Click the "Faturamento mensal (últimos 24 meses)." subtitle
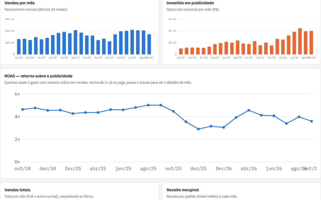Image resolution: width=321 pixels, height=200 pixels. point(36,9)
